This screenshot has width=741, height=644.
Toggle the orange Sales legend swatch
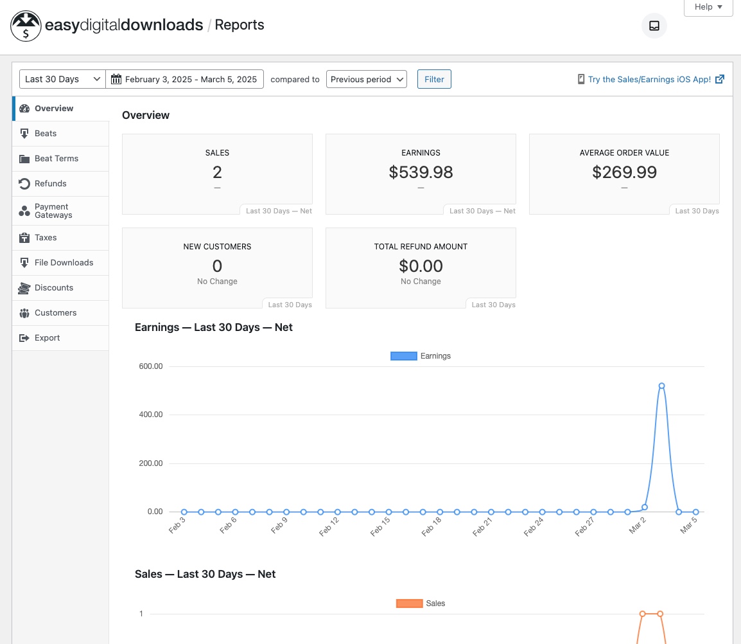click(x=409, y=604)
